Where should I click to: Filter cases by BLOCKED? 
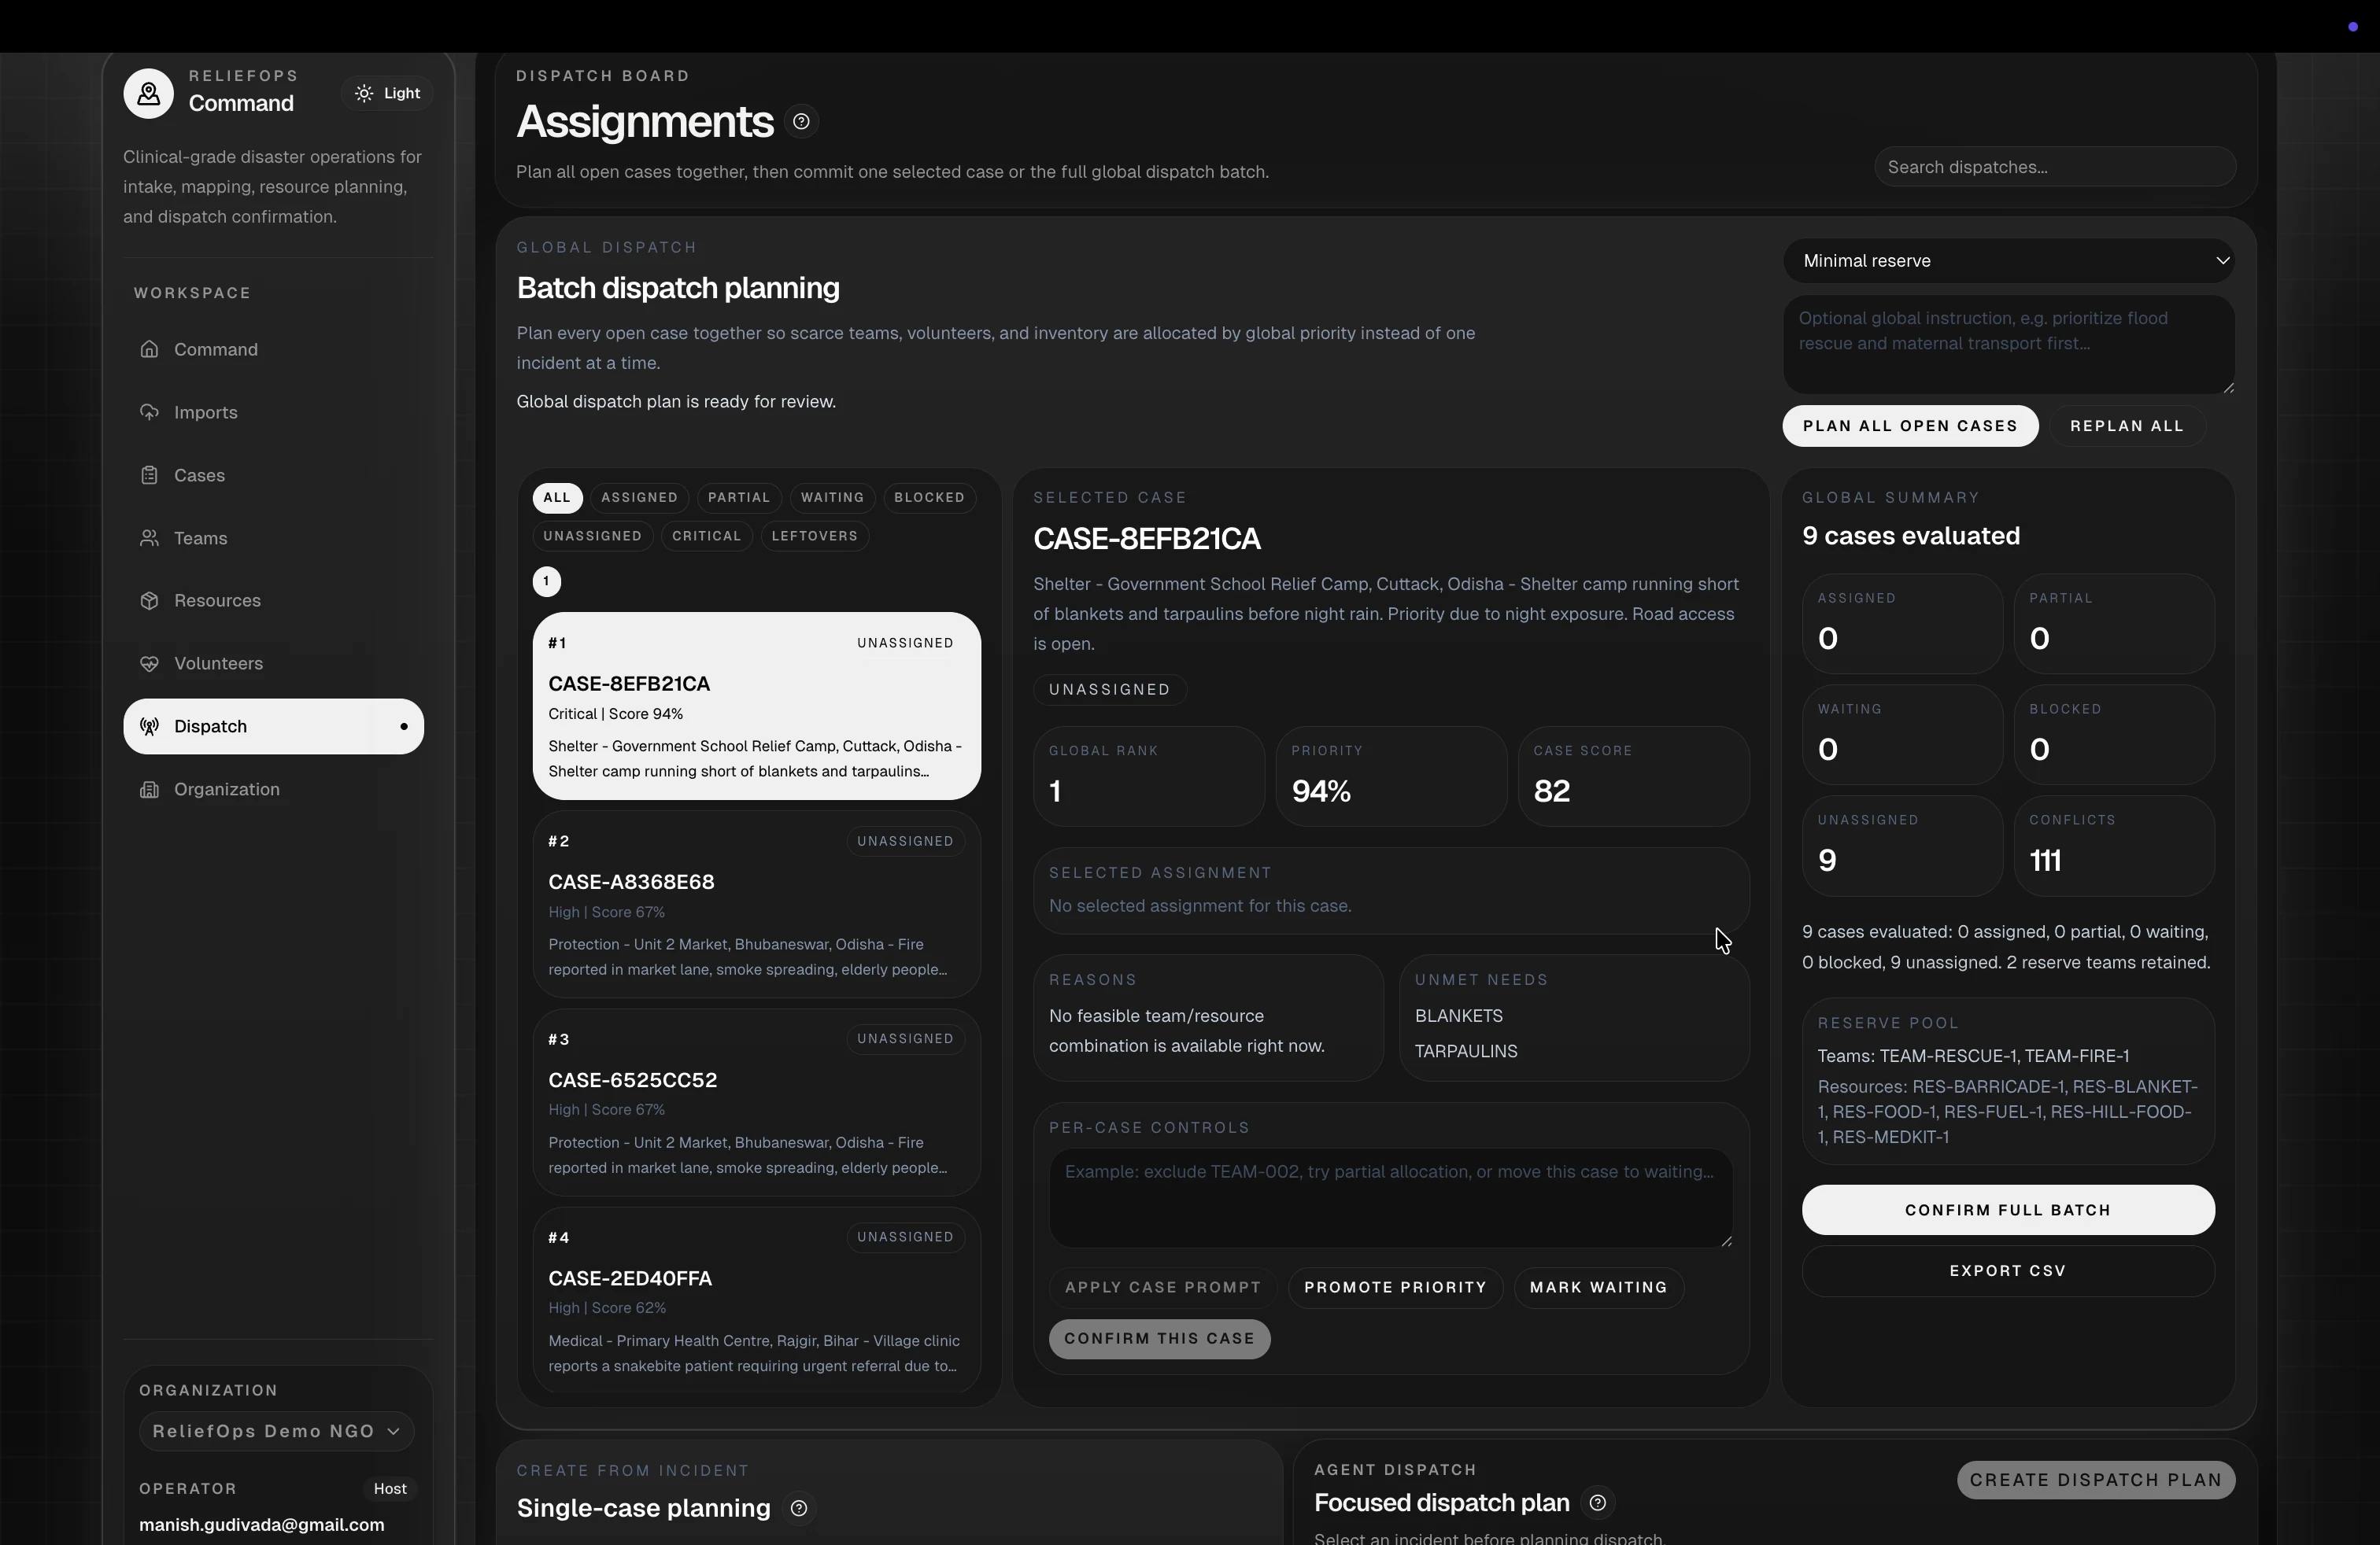(929, 498)
